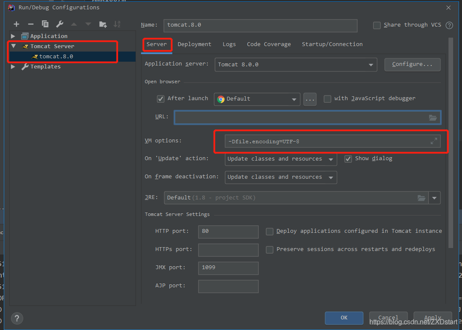Viewport: 462px width, 330px height.
Task: Check Deploy applications configured in Tomcat instance
Action: point(269,232)
